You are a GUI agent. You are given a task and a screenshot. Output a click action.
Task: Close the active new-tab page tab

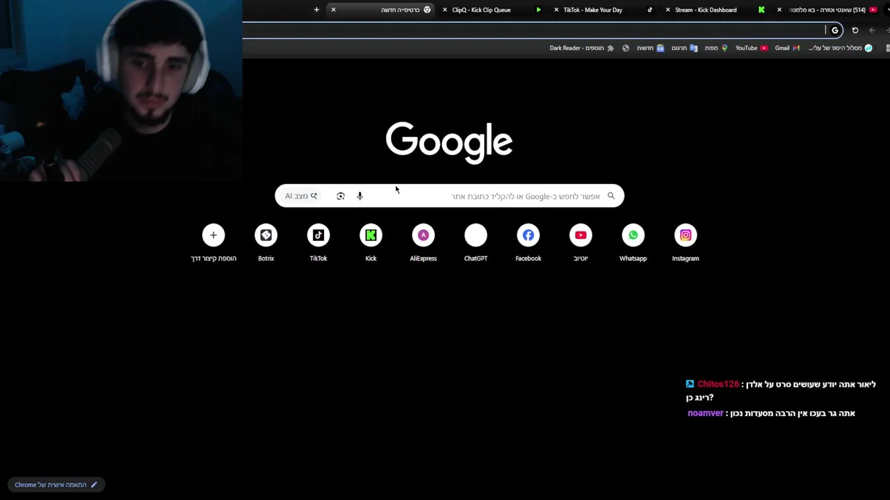[334, 10]
